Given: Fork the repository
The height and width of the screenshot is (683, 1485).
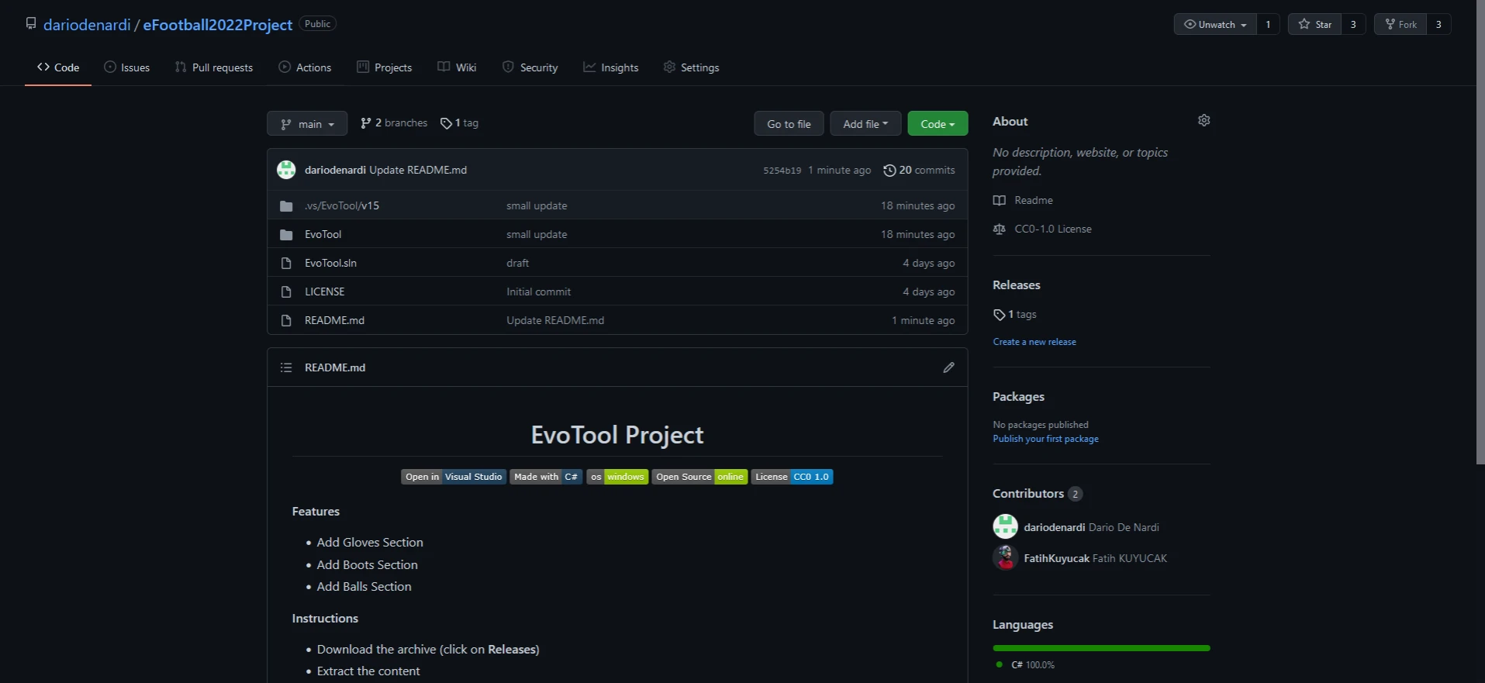Looking at the screenshot, I should tap(1400, 24).
